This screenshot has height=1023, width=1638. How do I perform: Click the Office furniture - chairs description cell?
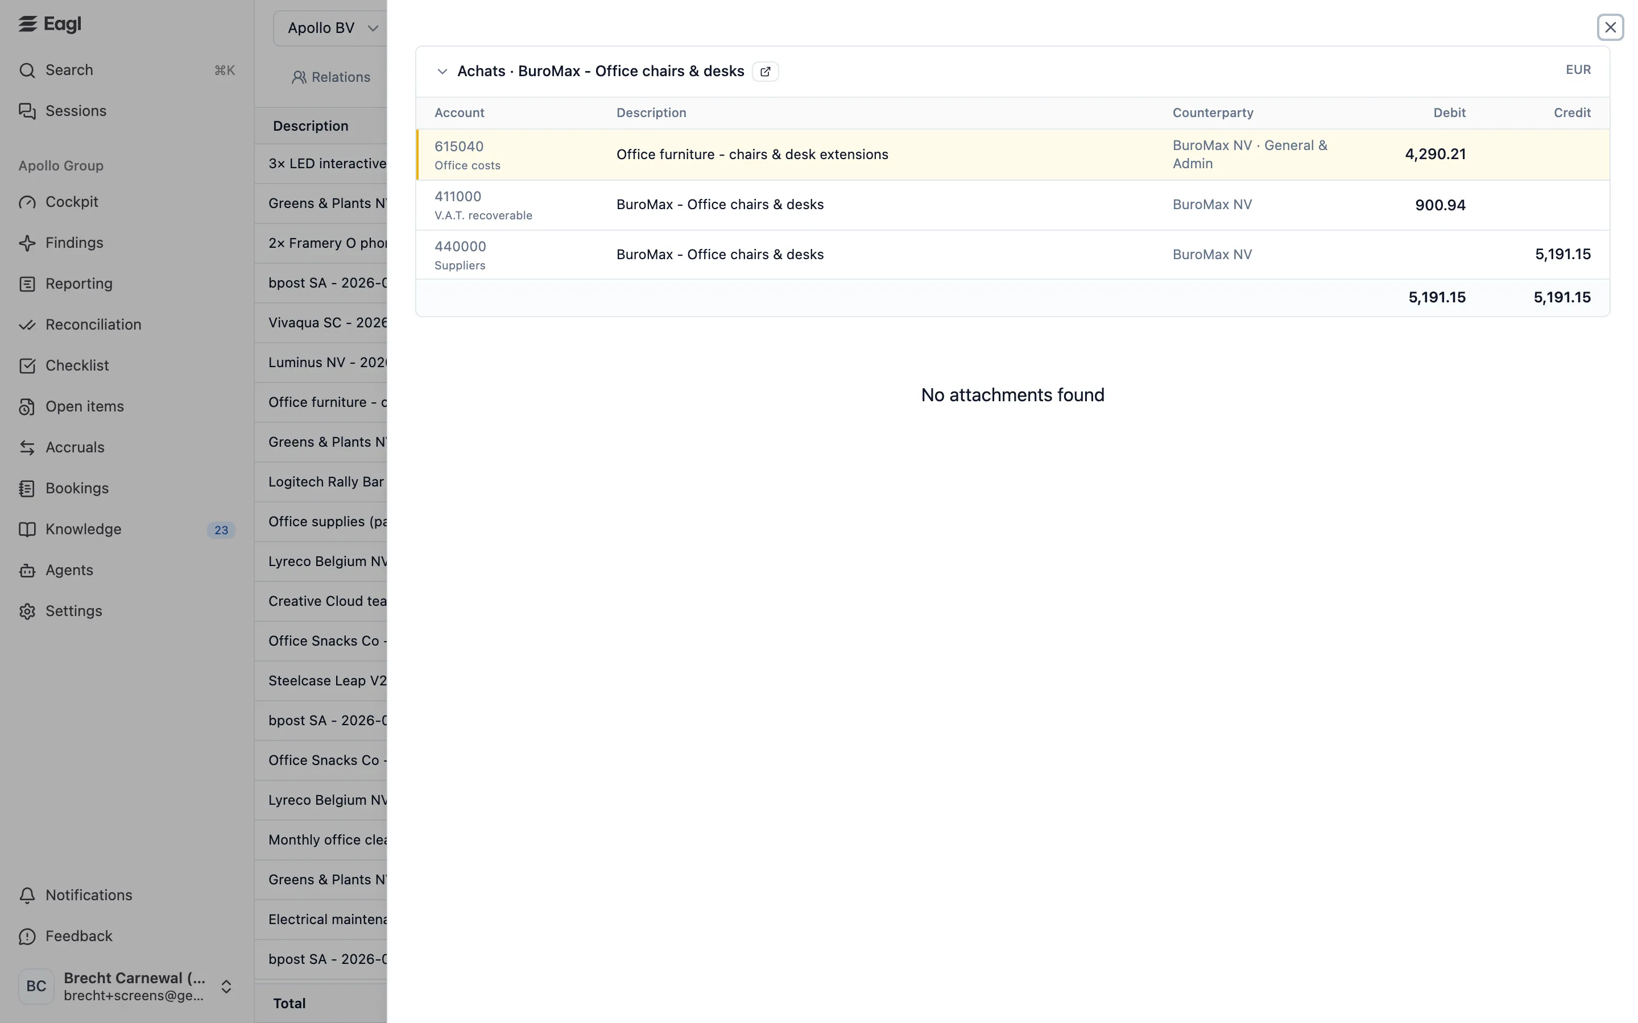pyautogui.click(x=752, y=155)
